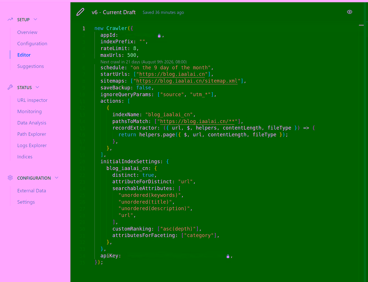Viewport: 368px width, 282px height.
Task: Click the editor minimap scrollbar marker
Action: tap(361, 25)
